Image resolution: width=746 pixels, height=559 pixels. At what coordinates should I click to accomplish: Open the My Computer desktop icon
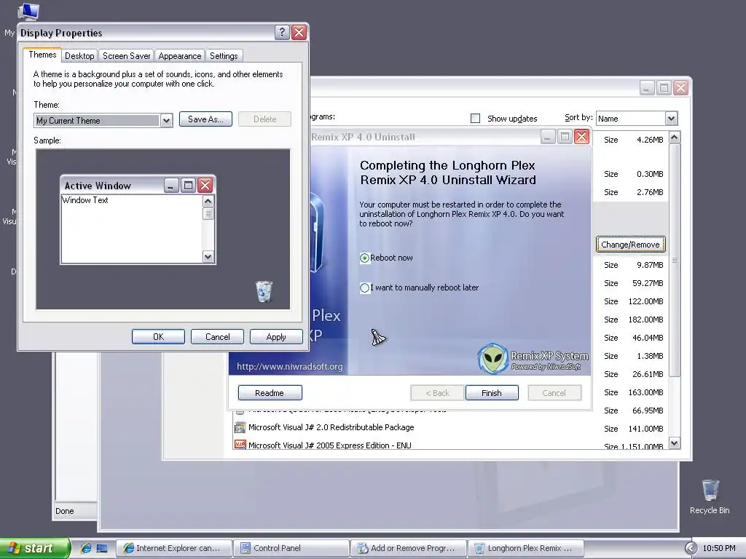pos(28,12)
